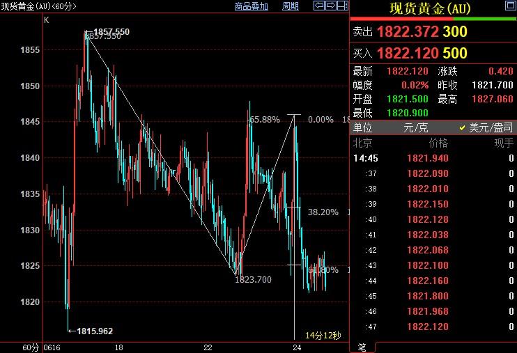Image resolution: width=517 pixels, height=353 pixels.
Task: Open the 商品叠加 overlay link
Action: [x=251, y=6]
